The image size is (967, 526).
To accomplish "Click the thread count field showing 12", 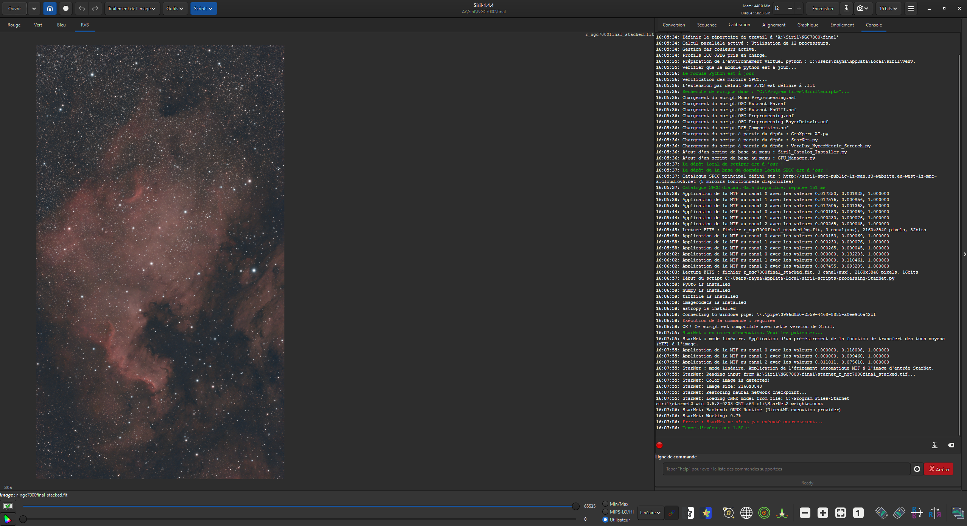I will click(779, 8).
